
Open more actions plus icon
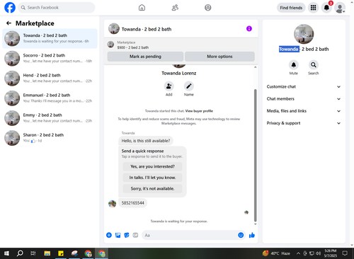click(x=109, y=235)
